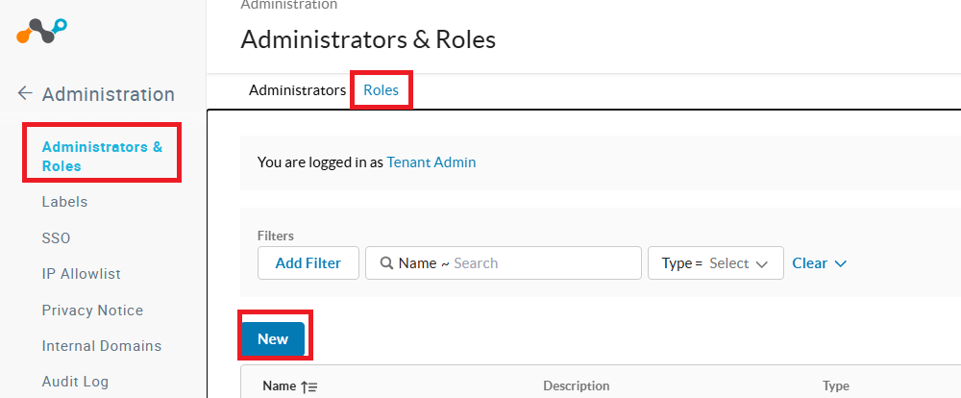This screenshot has height=398, width=961.
Task: Select the Roles tab
Action: click(x=381, y=90)
